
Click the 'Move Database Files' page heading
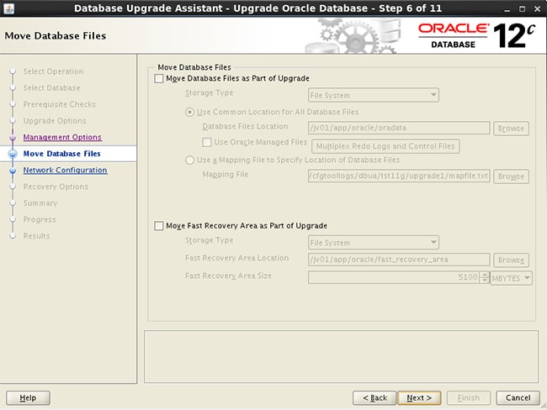pyautogui.click(x=56, y=36)
